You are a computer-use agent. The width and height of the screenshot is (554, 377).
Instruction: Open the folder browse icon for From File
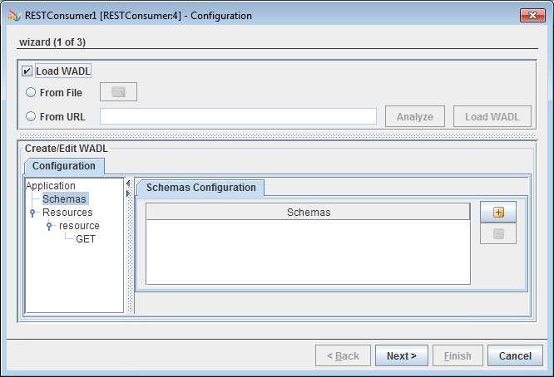(x=118, y=92)
